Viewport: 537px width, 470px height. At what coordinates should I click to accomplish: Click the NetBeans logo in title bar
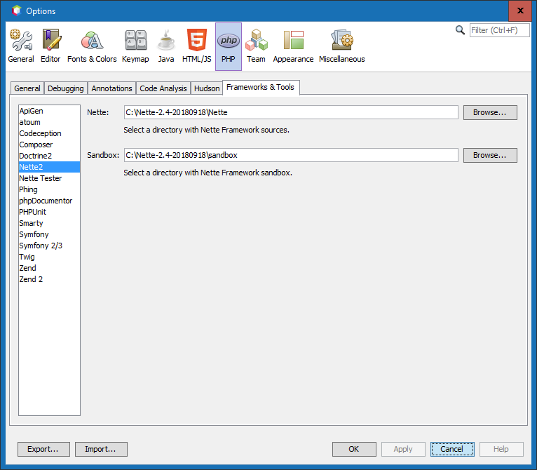click(x=16, y=11)
